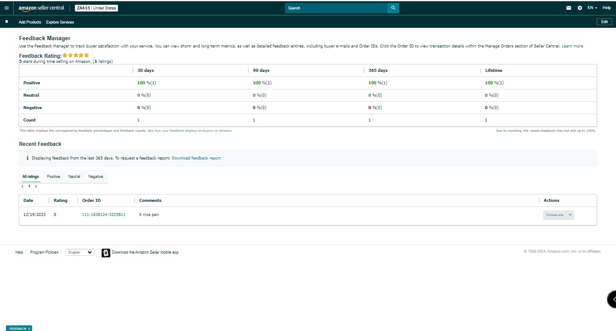This screenshot has width=616, height=331.
Task: Close the FEEDBACK tag with X
Action: click(29, 328)
